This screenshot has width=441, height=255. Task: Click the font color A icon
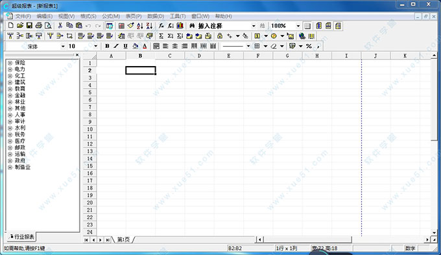pyautogui.click(x=145, y=46)
